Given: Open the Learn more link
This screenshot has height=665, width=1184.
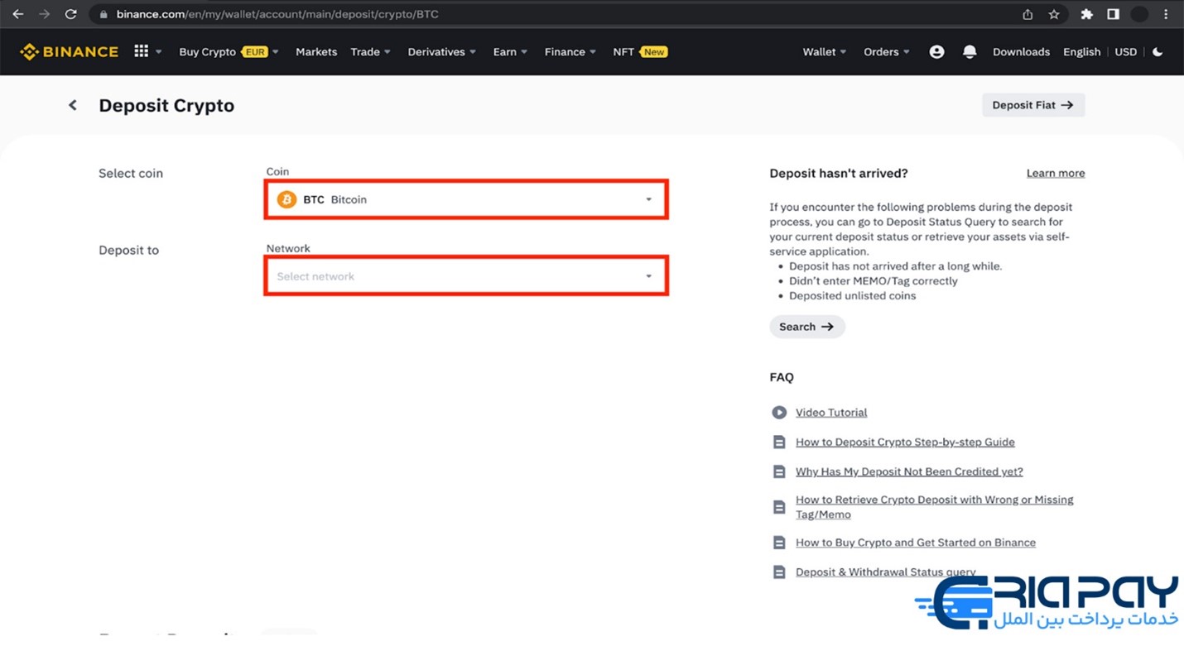Looking at the screenshot, I should pyautogui.click(x=1056, y=173).
